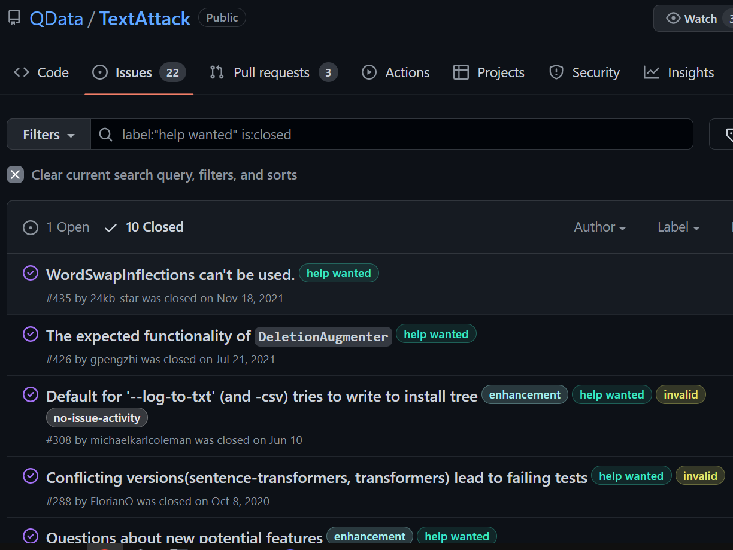The height and width of the screenshot is (550, 733).
Task: Click the Watch button
Action: tap(693, 19)
